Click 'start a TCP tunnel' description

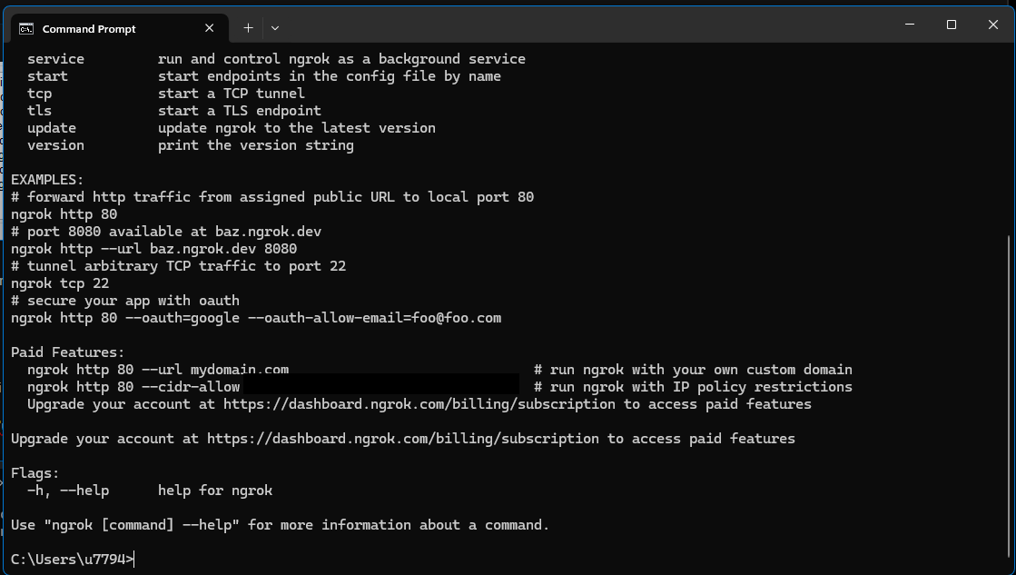point(232,94)
